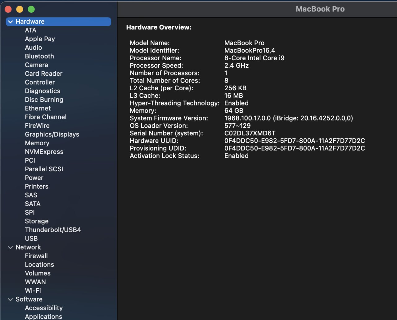The image size is (397, 320).
Task: Select Memory in the sidebar list
Action: (37, 143)
